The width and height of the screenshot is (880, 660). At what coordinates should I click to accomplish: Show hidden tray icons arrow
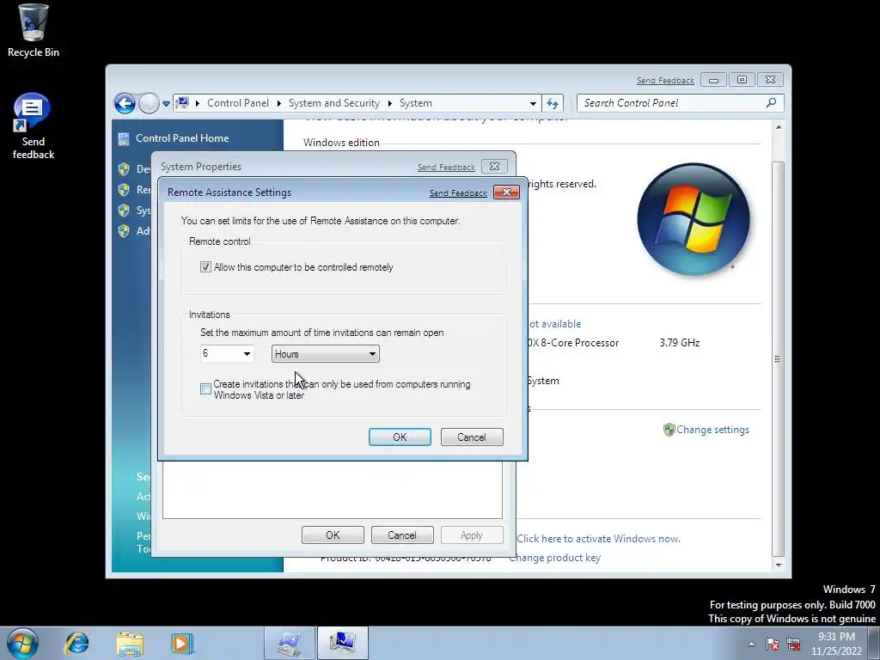(x=751, y=644)
